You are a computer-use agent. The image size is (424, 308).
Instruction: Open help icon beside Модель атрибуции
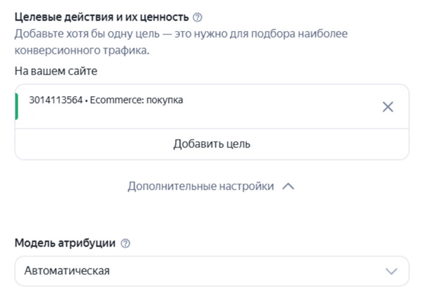(125, 243)
